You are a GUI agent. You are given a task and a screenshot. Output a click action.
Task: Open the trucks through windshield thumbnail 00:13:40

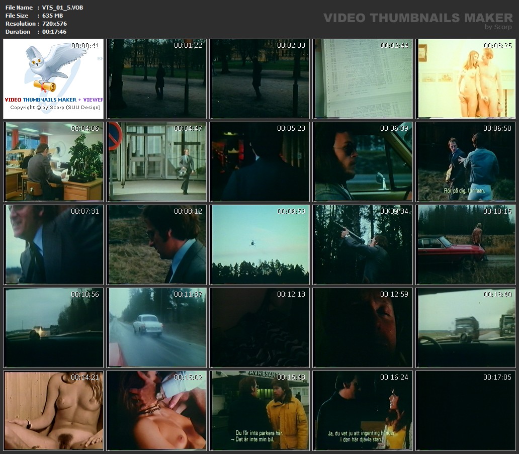tap(465, 327)
